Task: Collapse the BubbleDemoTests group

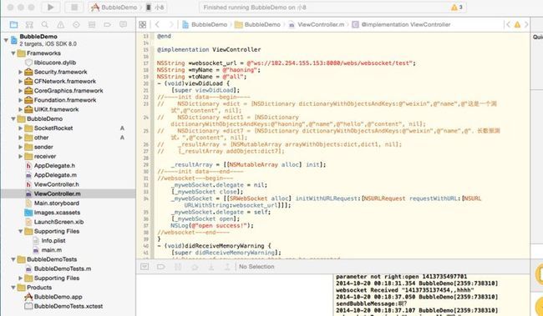Action: (13, 259)
